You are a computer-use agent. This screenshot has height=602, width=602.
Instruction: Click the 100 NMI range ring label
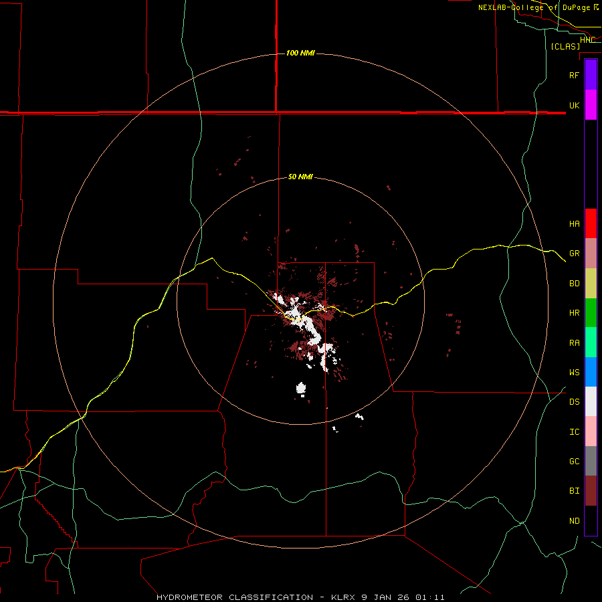(x=300, y=53)
